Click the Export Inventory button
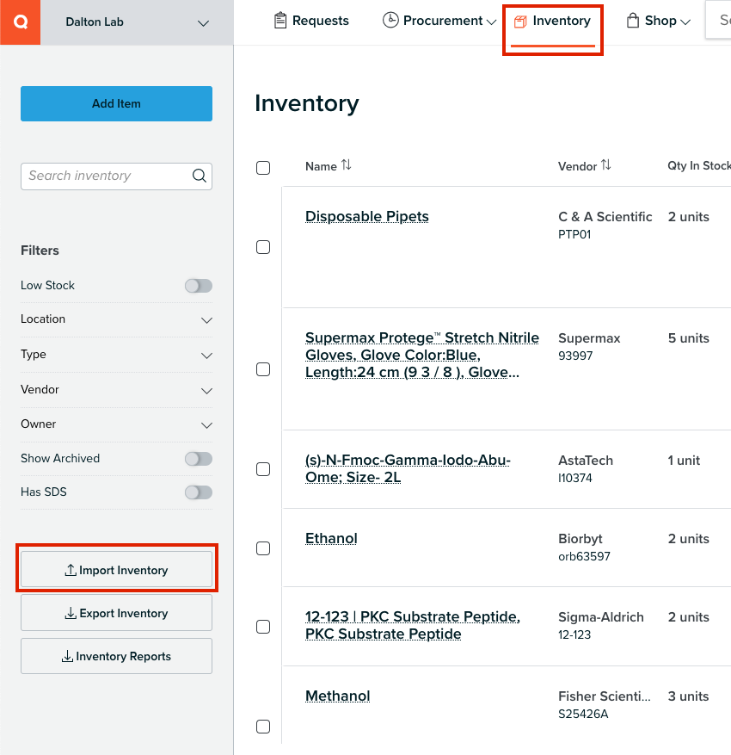Screen dimensions: 731x755 pyautogui.click(x=116, y=613)
